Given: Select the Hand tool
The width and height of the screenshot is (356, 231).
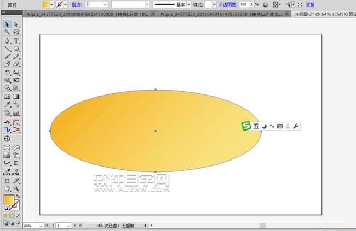Looking at the screenshot, I should (7, 188).
